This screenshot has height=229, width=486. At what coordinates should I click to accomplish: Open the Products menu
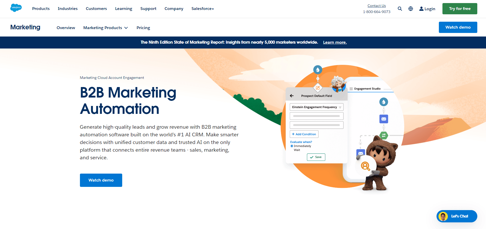pos(41,8)
